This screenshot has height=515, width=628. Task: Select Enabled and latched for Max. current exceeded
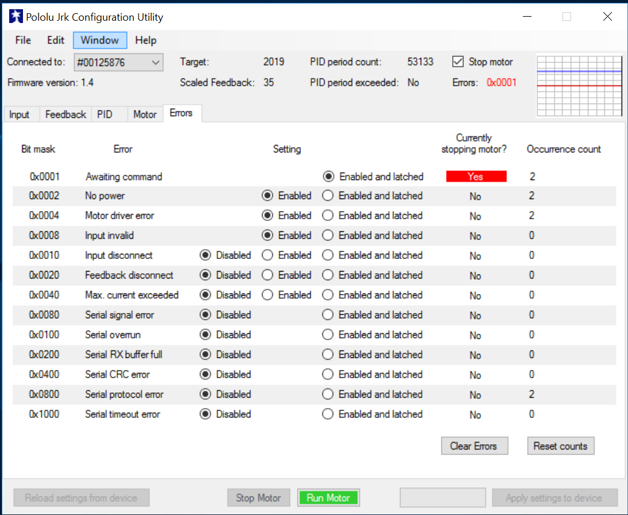(372, 295)
